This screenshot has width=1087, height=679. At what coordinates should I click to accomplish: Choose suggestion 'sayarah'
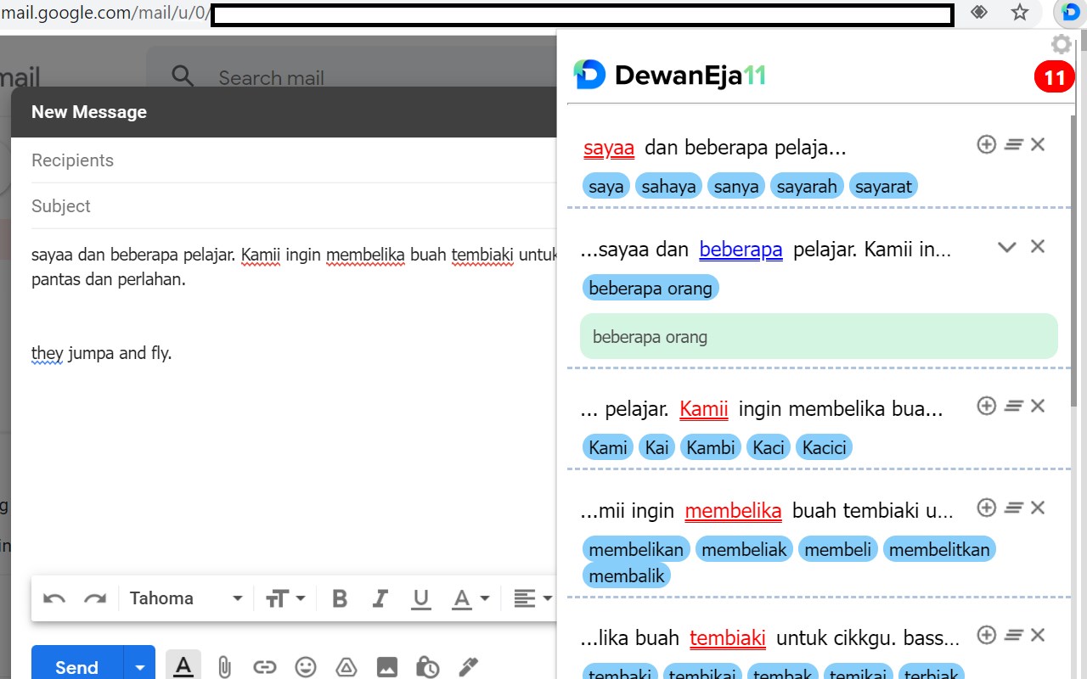pos(807,186)
